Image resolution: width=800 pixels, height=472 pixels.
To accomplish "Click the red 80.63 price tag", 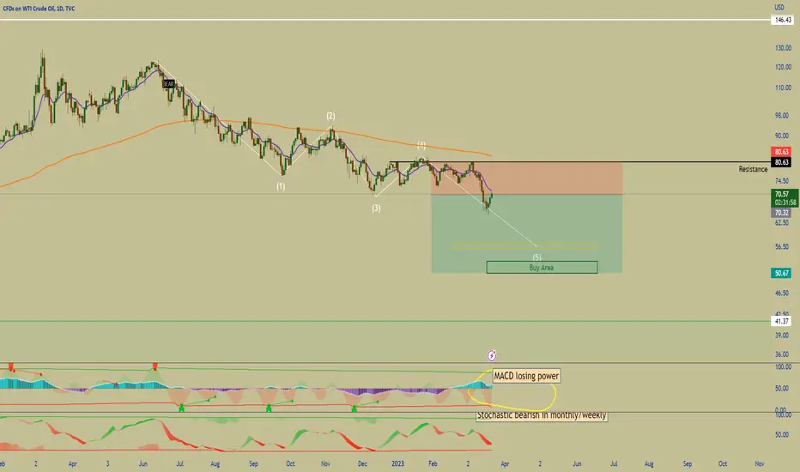I will [781, 152].
